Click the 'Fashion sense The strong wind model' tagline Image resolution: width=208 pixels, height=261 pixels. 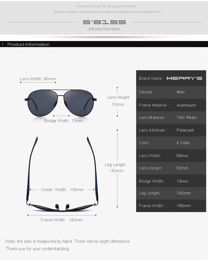(106, 6)
